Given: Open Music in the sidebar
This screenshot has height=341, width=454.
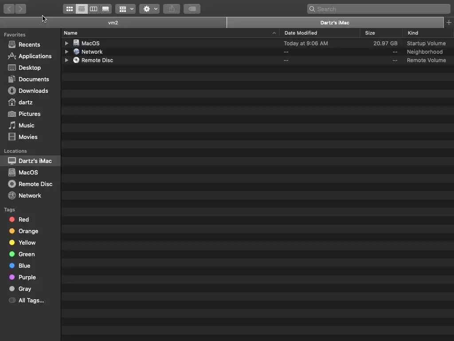Looking at the screenshot, I should (x=31, y=125).
